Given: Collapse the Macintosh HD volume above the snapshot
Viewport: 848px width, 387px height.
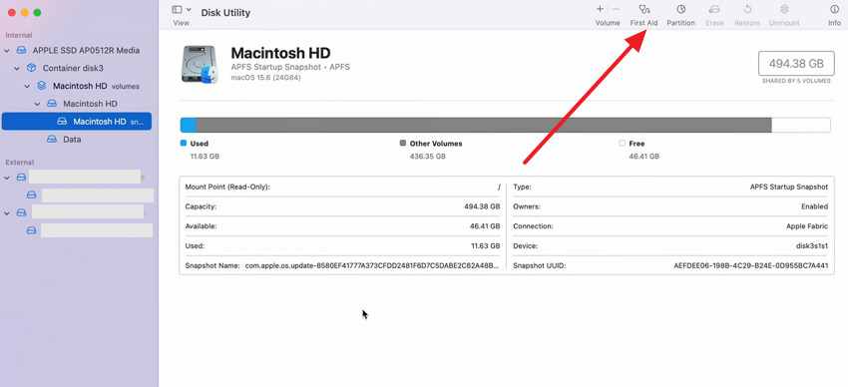Looking at the screenshot, I should tap(38, 104).
